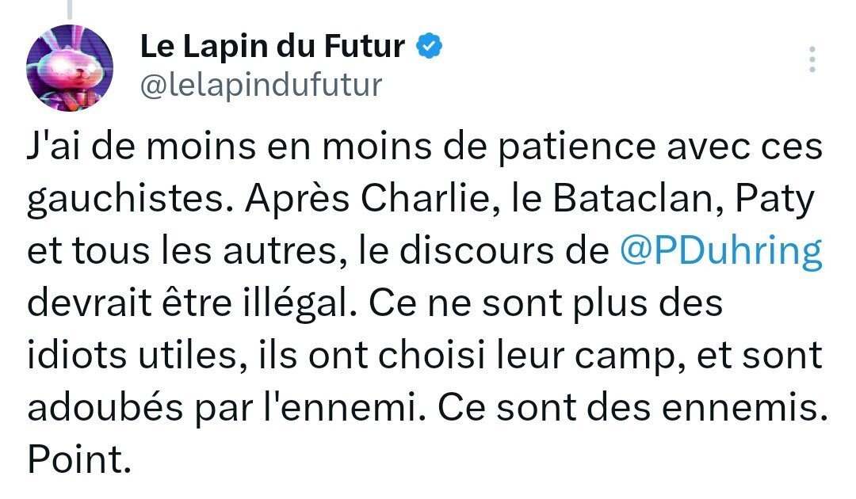Click the word "Paty" in the tweet
856x499 pixels.
(x=774, y=200)
